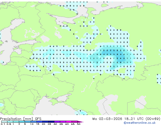
Task: Pick the 0.1–0.5 mm legend color segment
Action: tap(4, 122)
